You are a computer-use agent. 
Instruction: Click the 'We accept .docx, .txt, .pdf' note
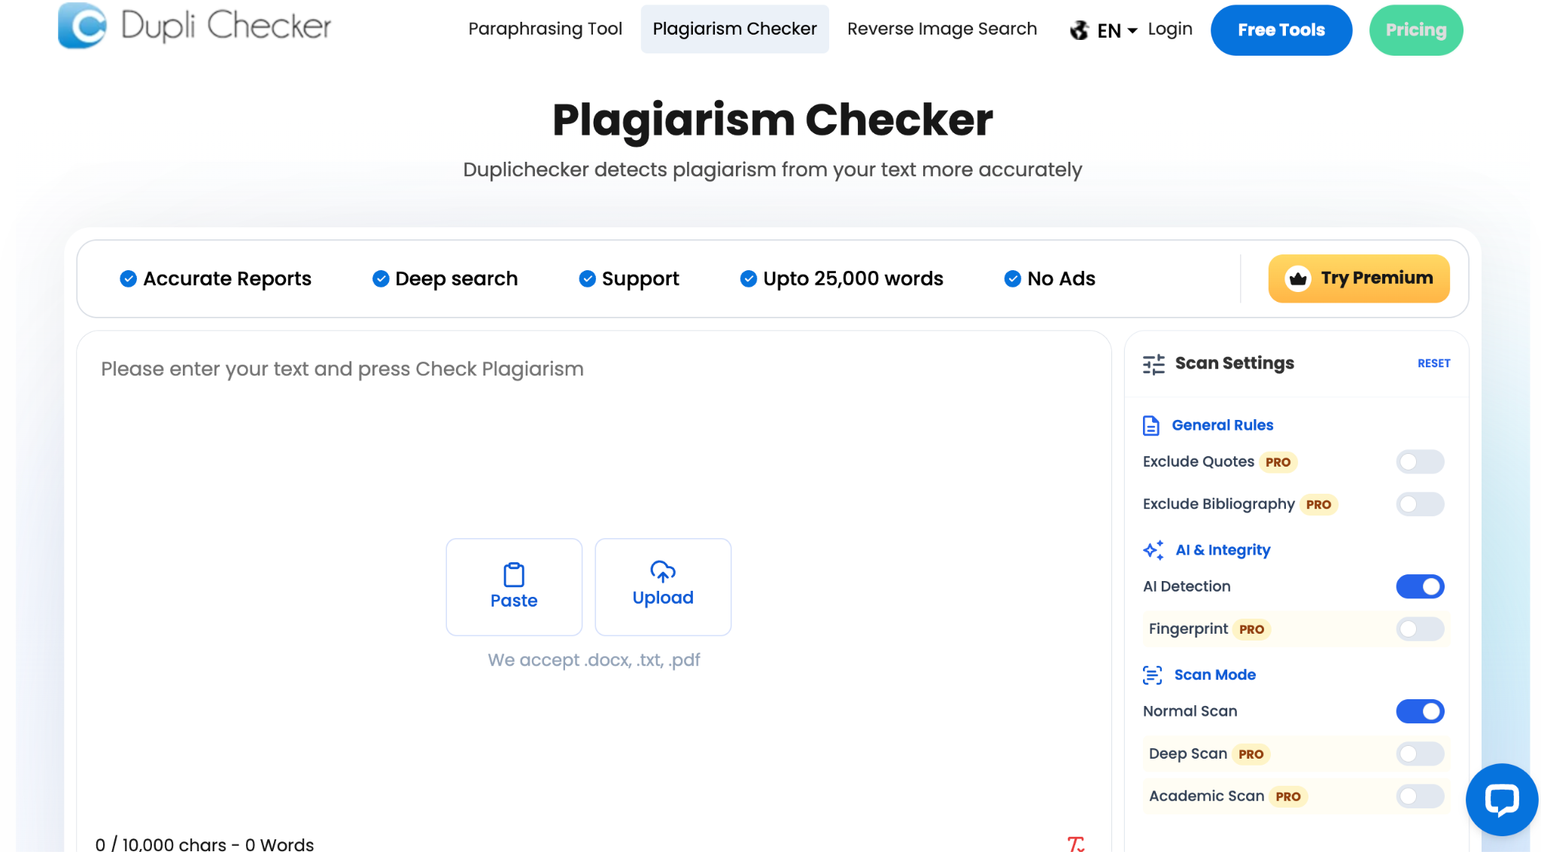594,660
